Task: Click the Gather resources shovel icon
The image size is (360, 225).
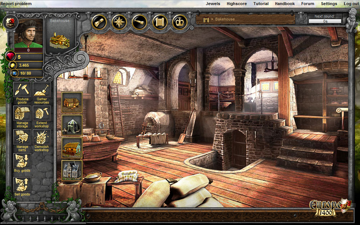Action: click(x=41, y=90)
